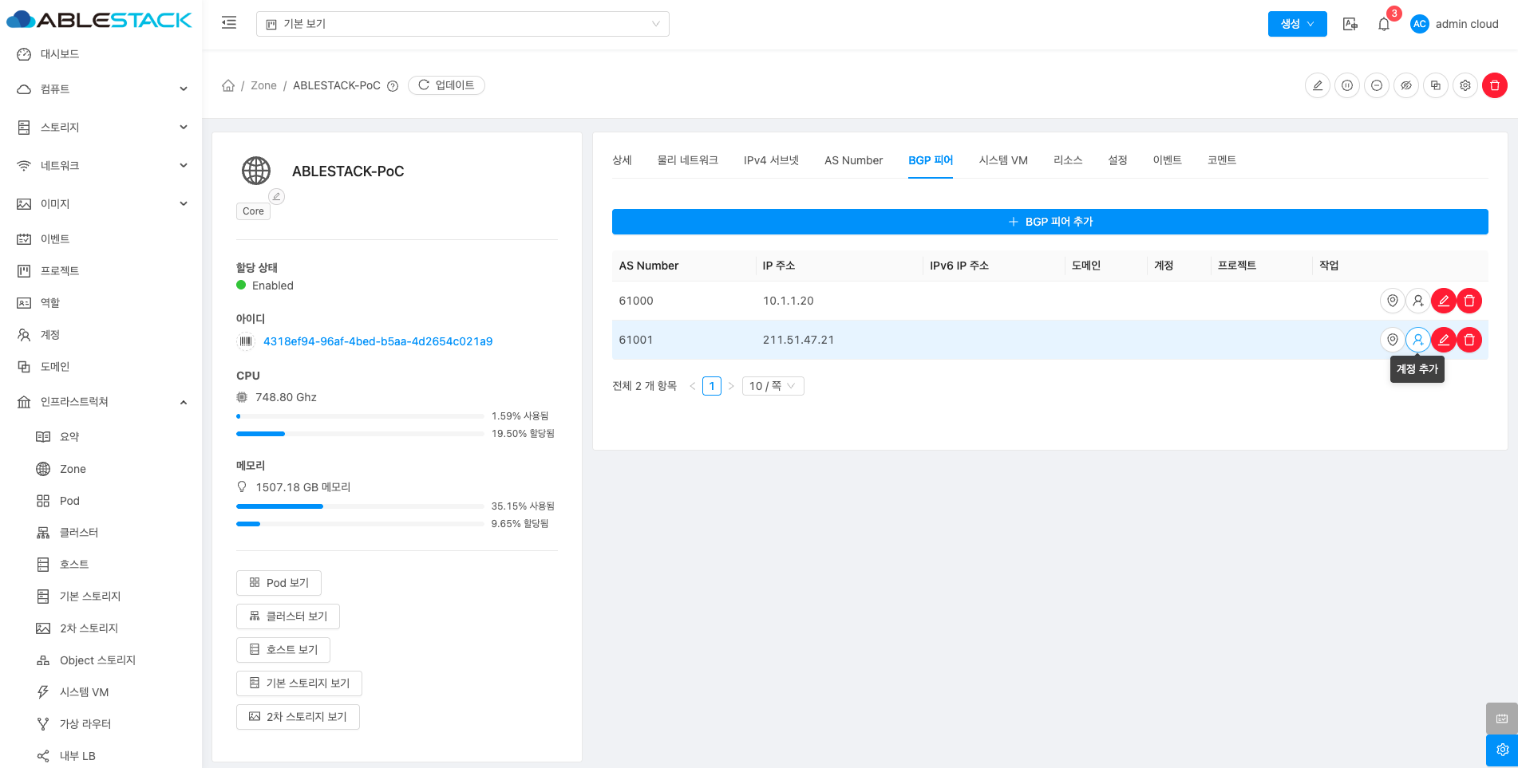Viewport: 1518px width, 768px height.
Task: Switch to the AS Number tab
Action: tap(853, 160)
